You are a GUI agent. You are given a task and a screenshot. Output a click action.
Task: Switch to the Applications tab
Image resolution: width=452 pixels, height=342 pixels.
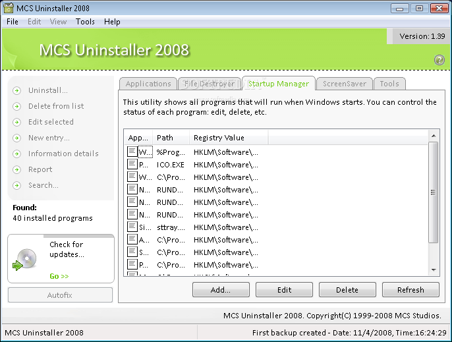148,84
